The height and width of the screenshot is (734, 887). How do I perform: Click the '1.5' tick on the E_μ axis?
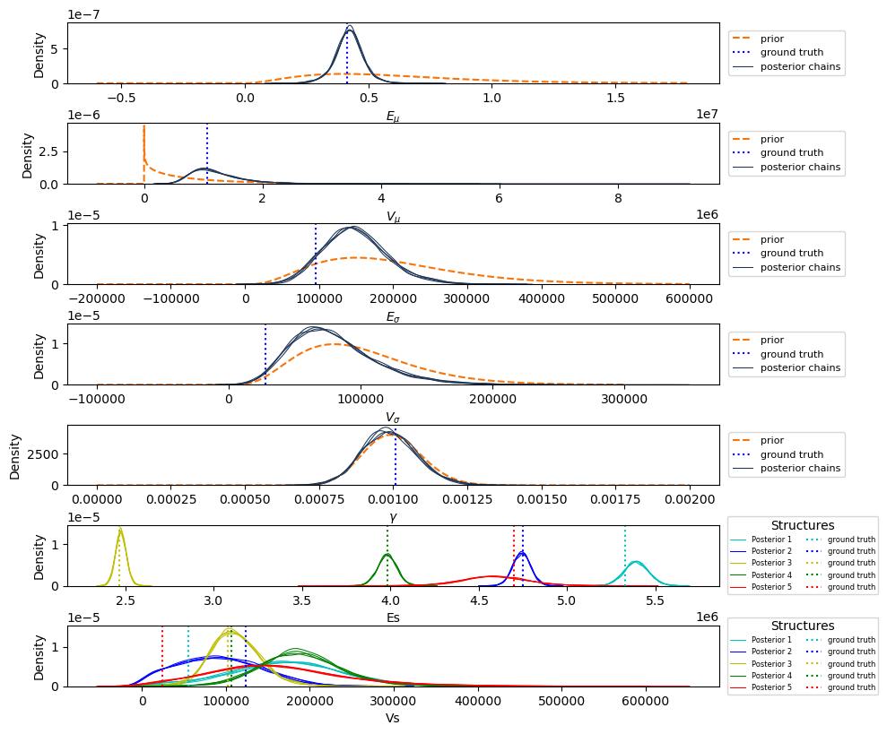pos(615,98)
